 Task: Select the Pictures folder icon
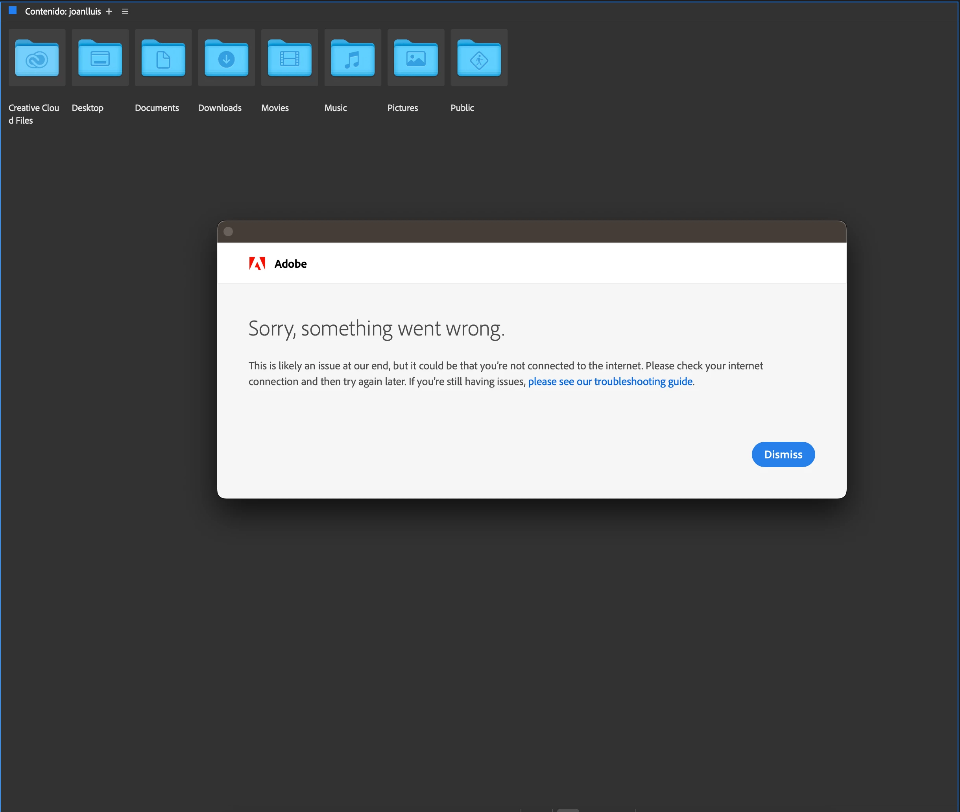click(x=416, y=58)
